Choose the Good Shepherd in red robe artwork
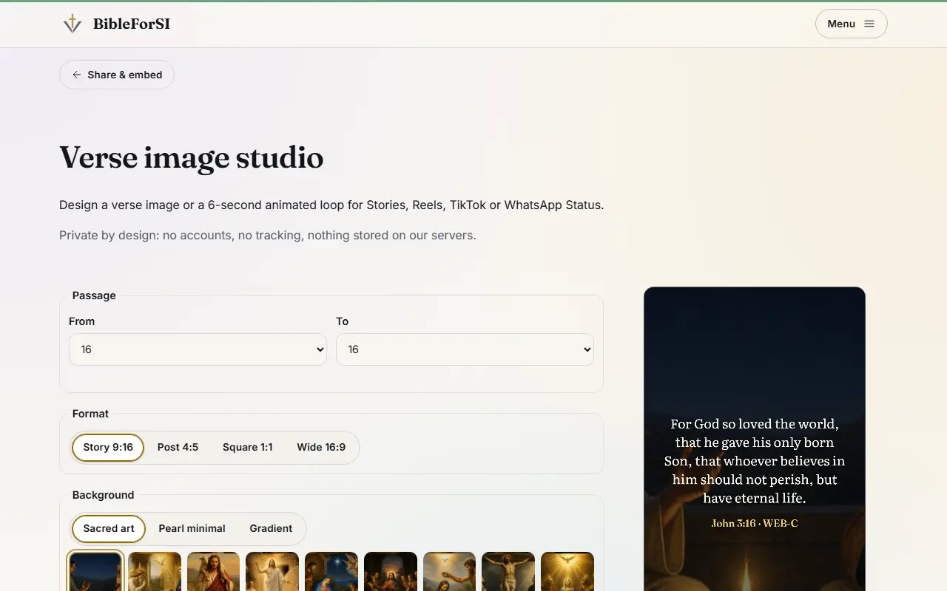947x591 pixels. click(x=213, y=572)
